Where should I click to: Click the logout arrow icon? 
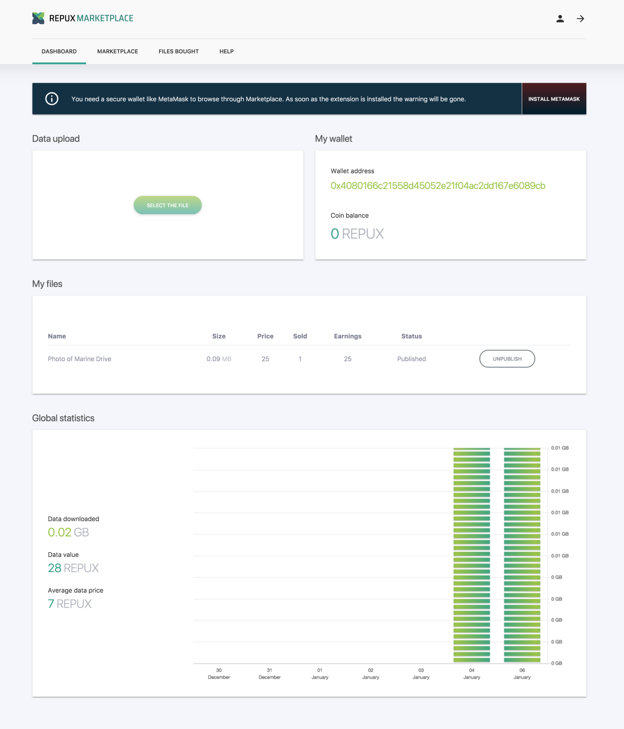pos(580,19)
